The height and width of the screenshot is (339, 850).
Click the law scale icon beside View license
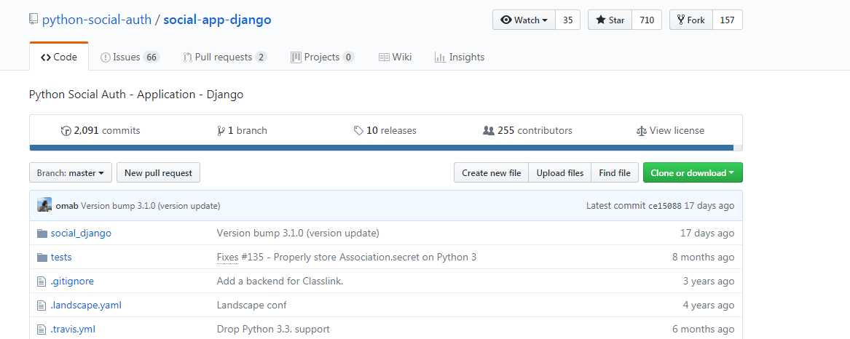click(642, 131)
